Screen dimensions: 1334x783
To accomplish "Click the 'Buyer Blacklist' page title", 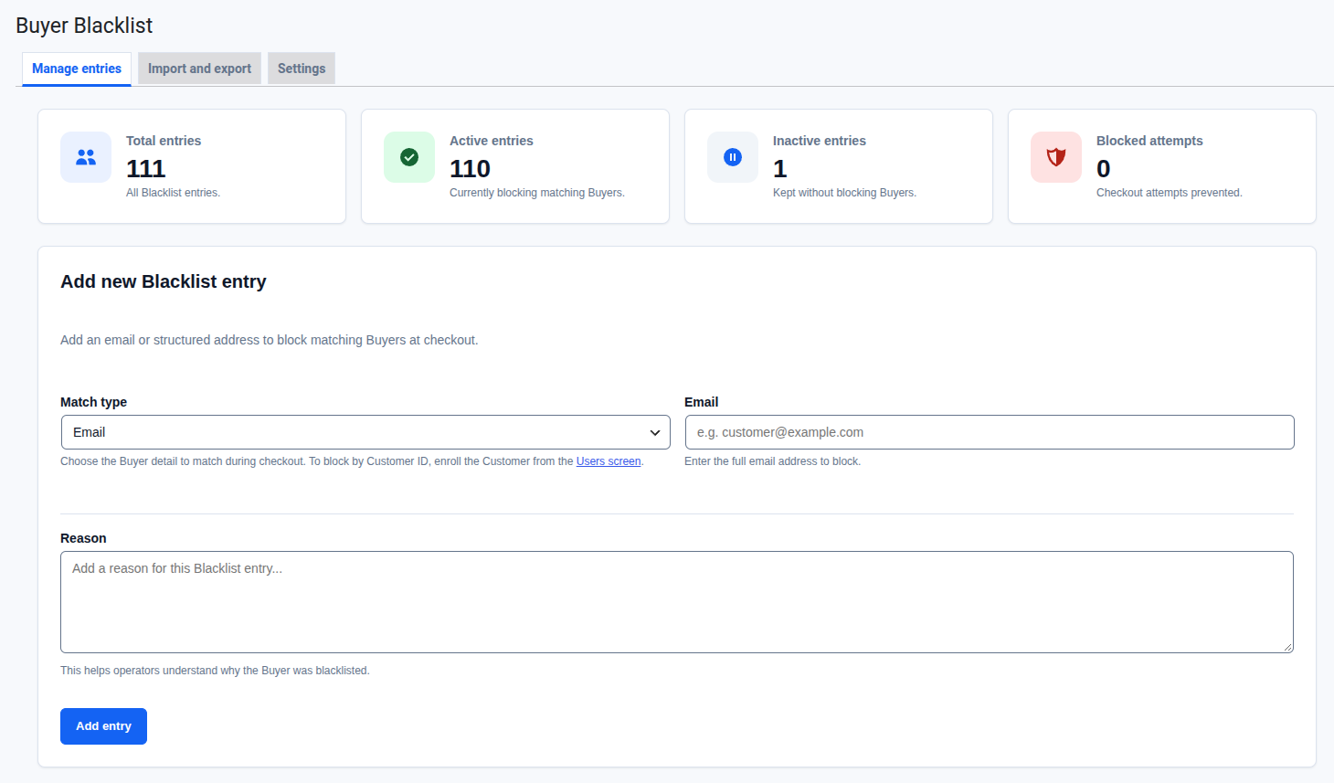I will pyautogui.click(x=84, y=26).
